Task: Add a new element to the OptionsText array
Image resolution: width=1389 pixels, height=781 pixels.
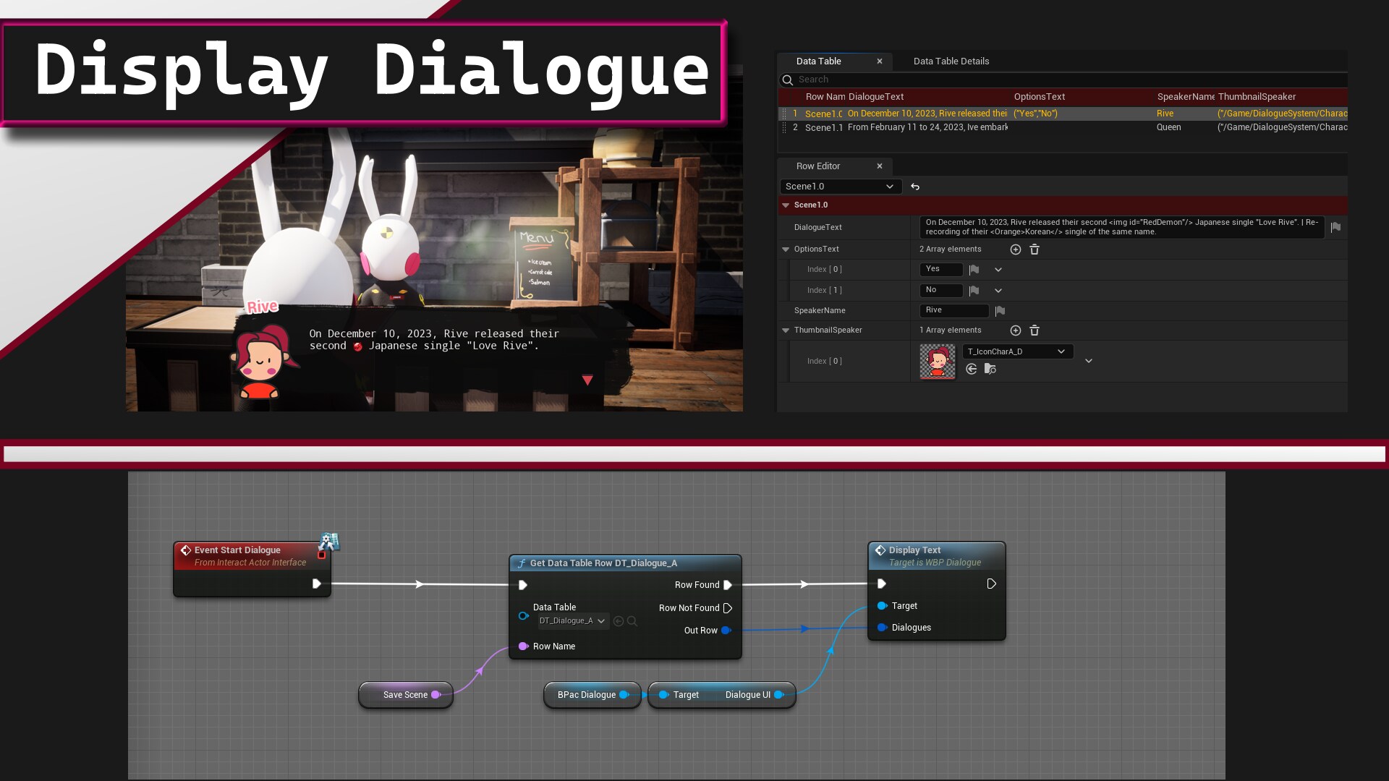Action: pyautogui.click(x=1016, y=249)
